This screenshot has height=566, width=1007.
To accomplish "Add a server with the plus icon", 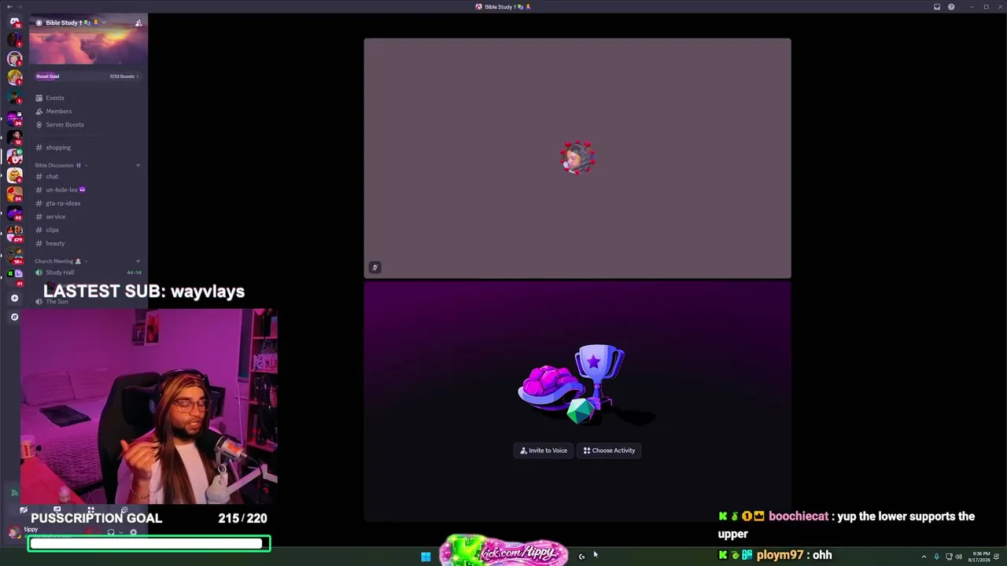I will [14, 298].
